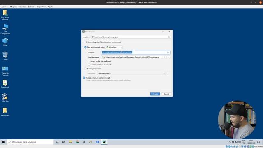This screenshot has height=148, width=263.
Task: Open Este Computador desktop icon
Action: coord(5,29)
